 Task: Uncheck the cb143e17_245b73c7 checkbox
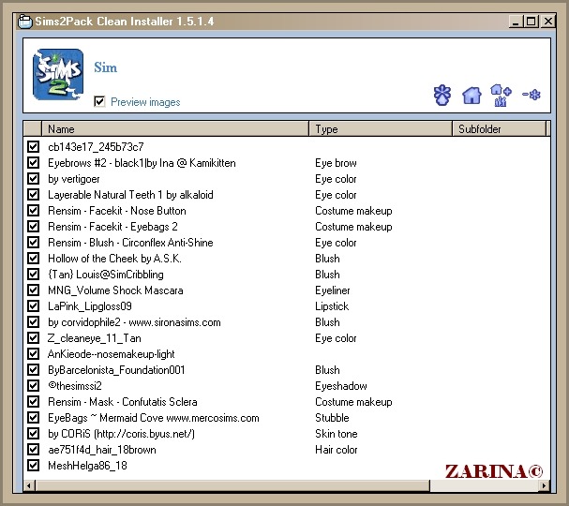tap(34, 146)
